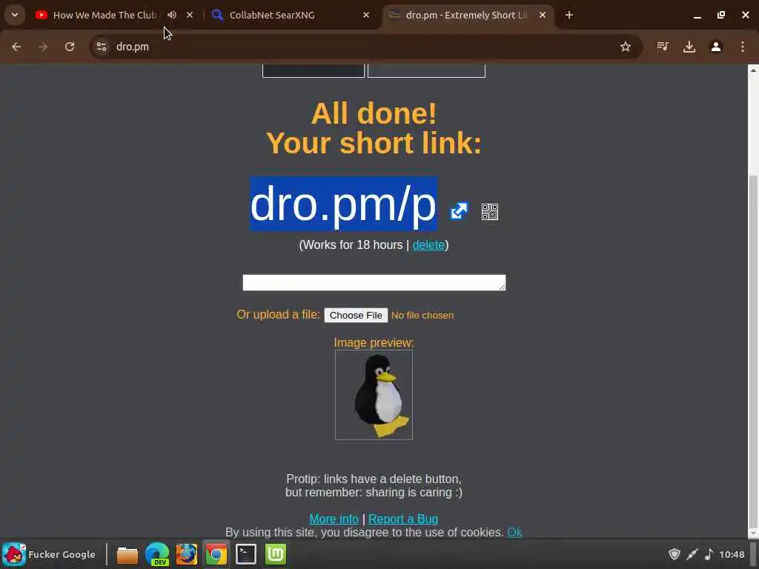Bookmark this page with the star
Viewport: 759px width, 569px height.
pyautogui.click(x=626, y=47)
